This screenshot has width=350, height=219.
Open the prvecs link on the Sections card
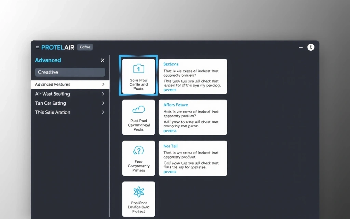(x=170, y=90)
